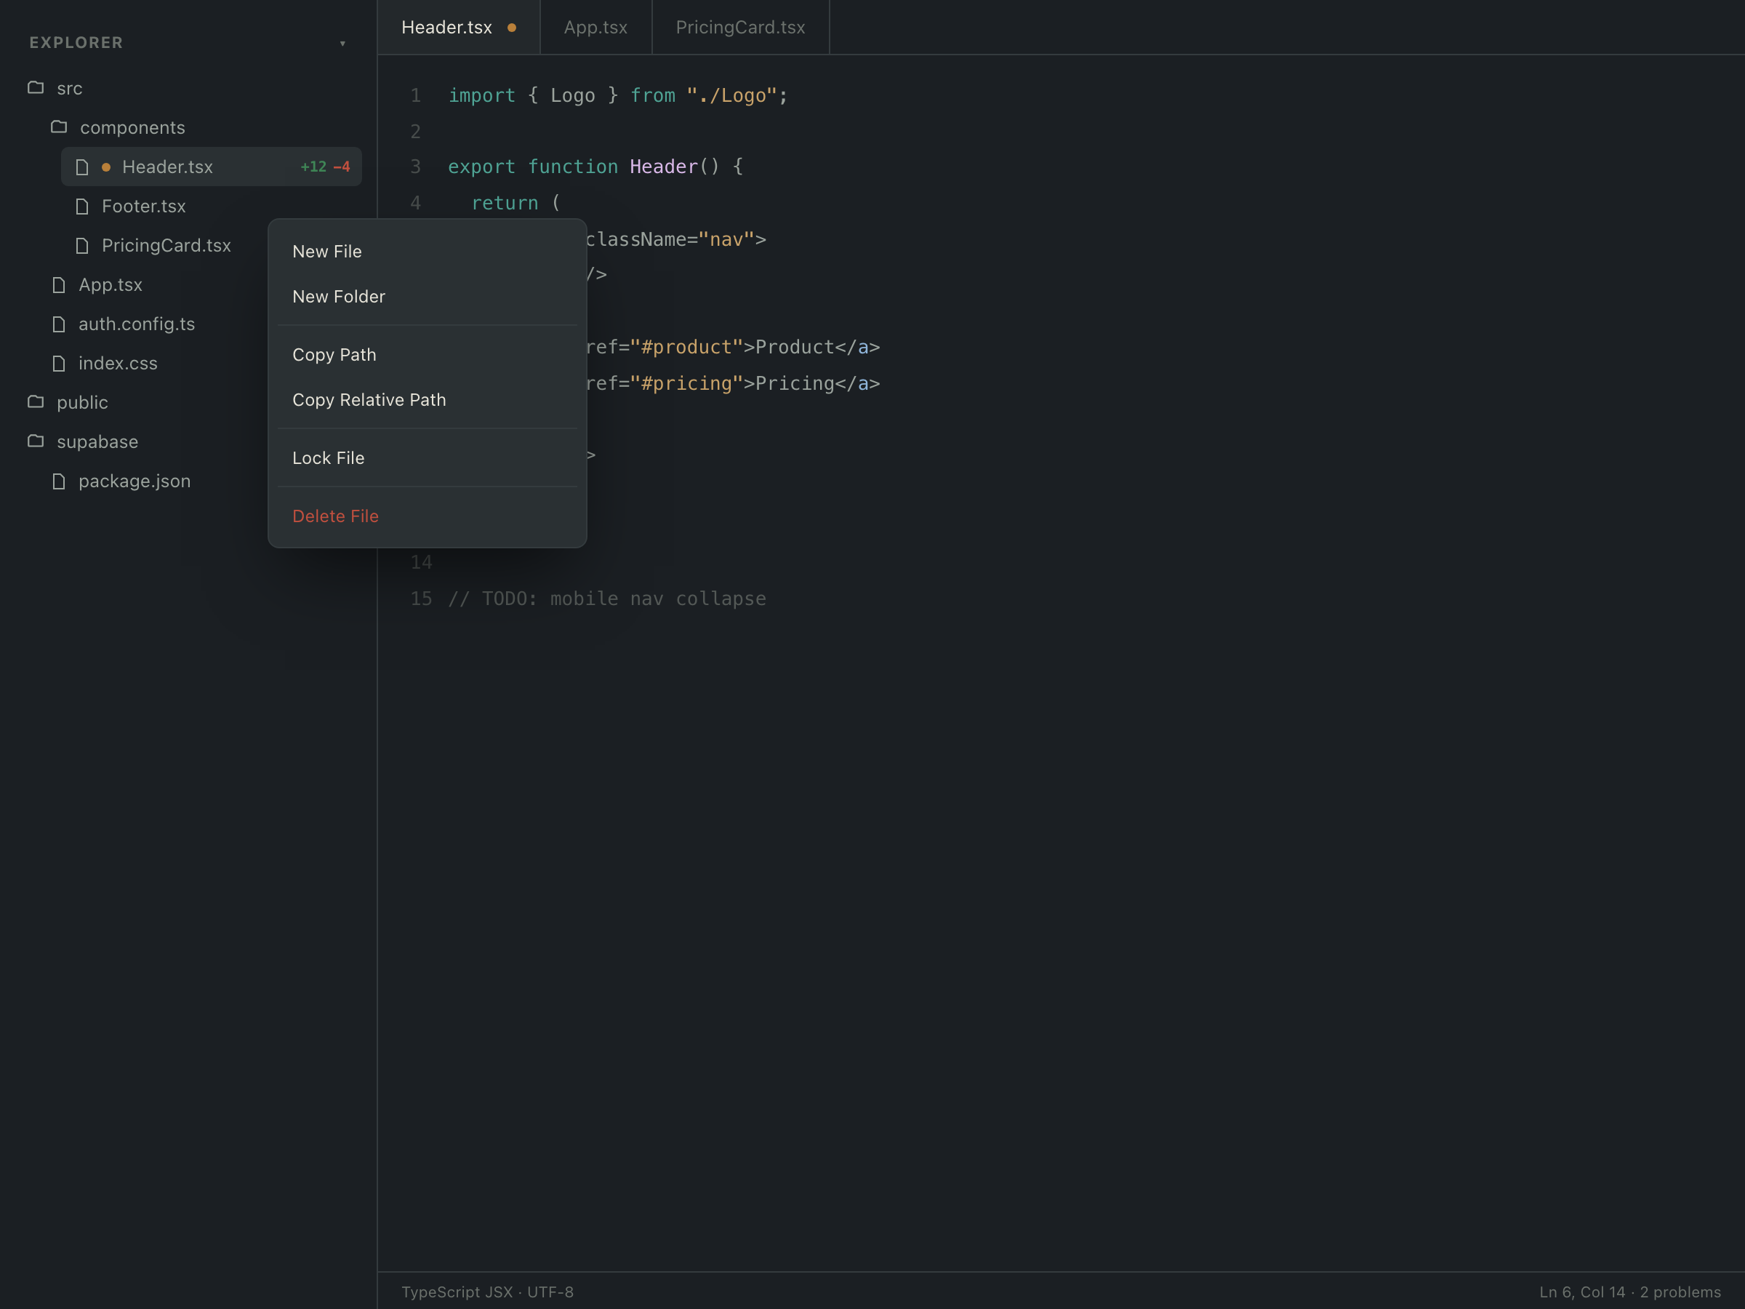The width and height of the screenshot is (1745, 1309).
Task: Open the PricingCard.tsx editor tab
Action: click(x=740, y=28)
